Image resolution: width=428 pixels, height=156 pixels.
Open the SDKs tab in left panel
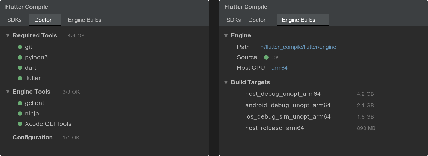pos(14,20)
